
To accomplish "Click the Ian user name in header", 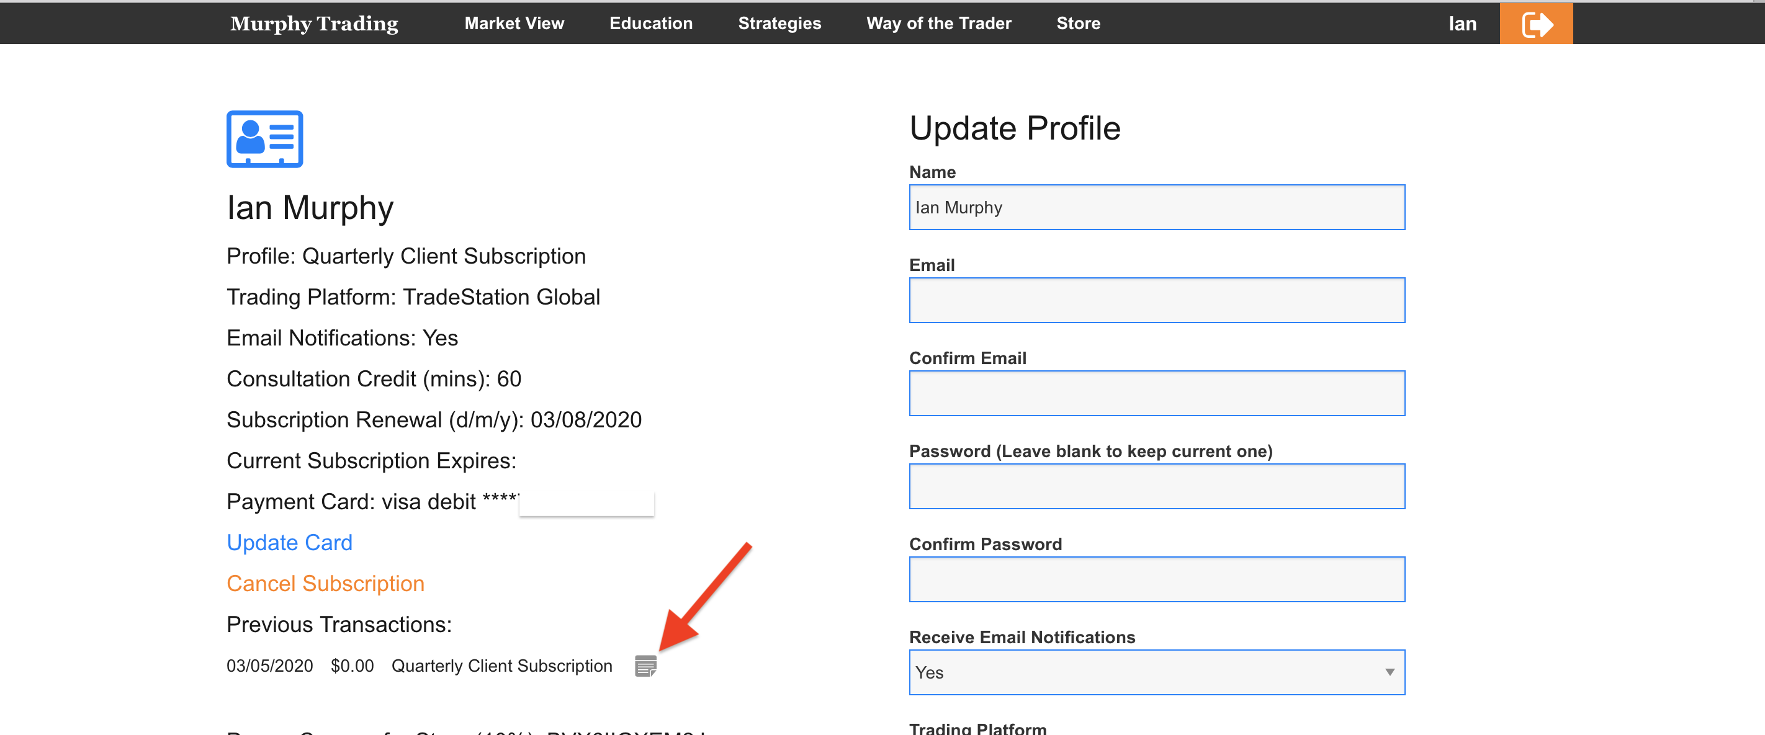I will coord(1462,24).
